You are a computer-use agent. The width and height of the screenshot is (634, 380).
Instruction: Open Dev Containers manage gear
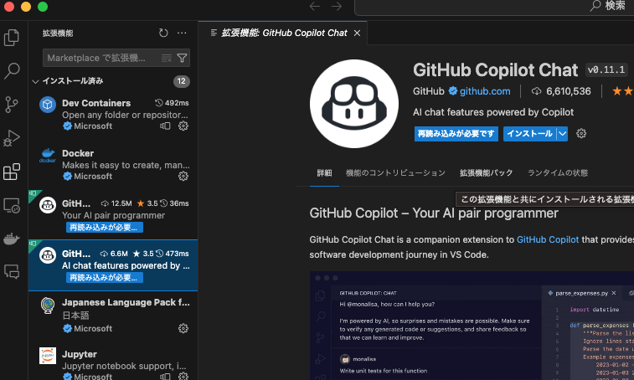click(x=183, y=126)
